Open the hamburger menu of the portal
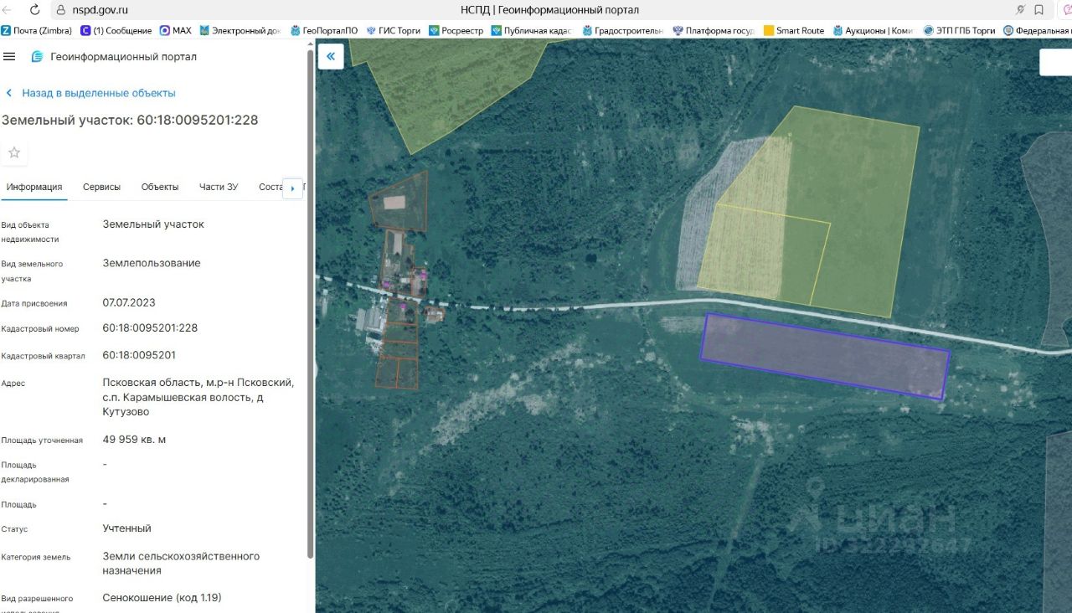The image size is (1072, 613). click(x=9, y=56)
